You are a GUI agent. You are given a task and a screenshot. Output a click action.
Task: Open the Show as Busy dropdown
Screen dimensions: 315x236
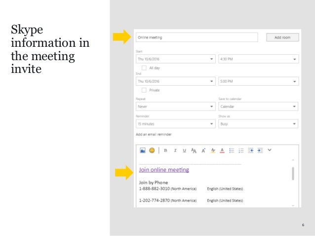(258, 124)
